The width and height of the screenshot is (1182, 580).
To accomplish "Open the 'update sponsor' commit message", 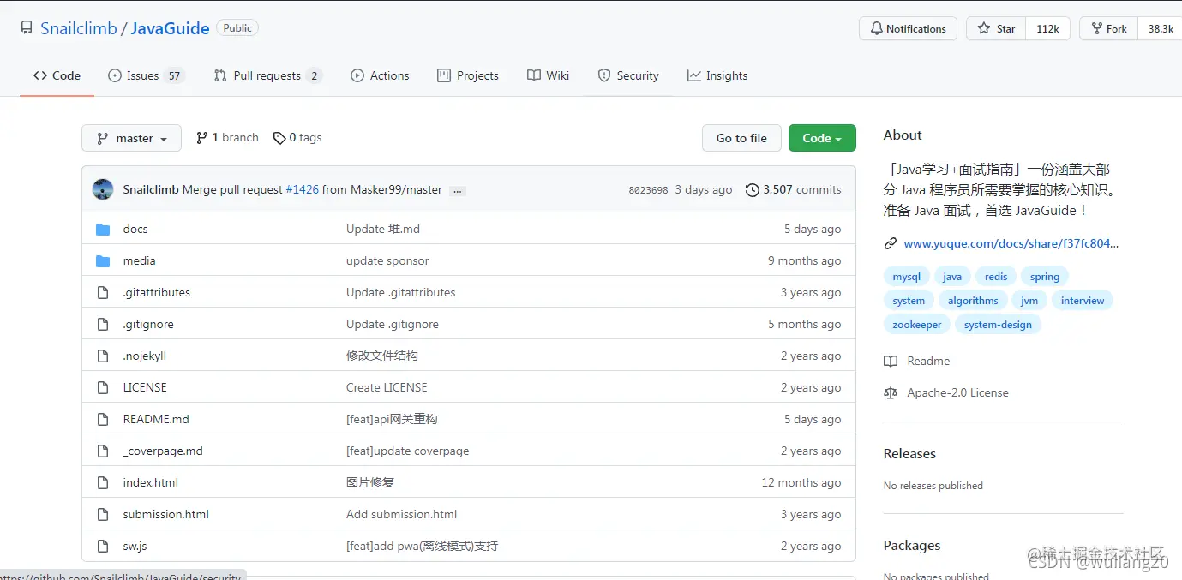I will click(x=387, y=260).
